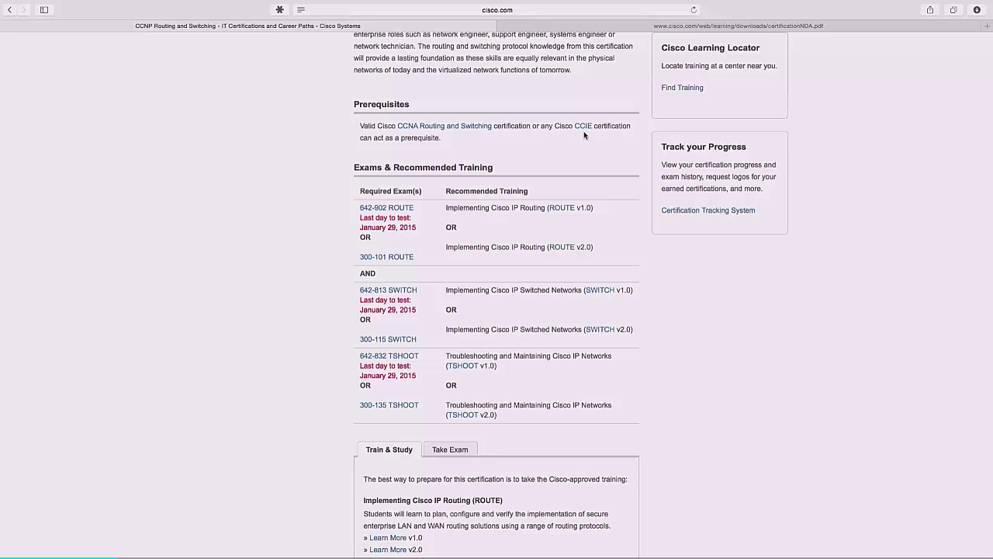Image resolution: width=993 pixels, height=559 pixels.
Task: Click the 300-135 TSHOOT exam link
Action: [x=389, y=405]
